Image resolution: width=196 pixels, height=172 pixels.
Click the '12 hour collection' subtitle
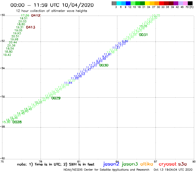pyautogui.click(x=51, y=11)
